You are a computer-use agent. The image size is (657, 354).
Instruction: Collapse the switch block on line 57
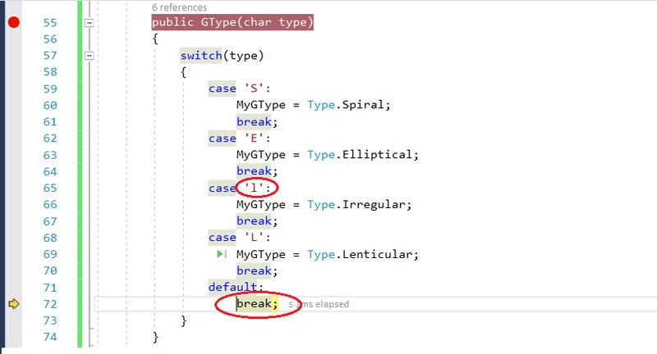pos(90,56)
